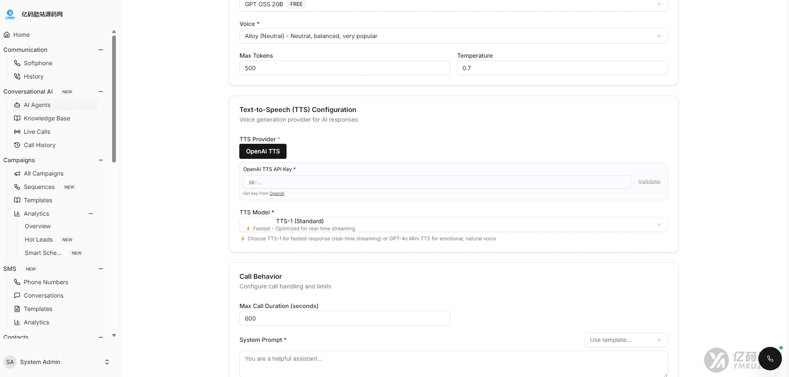Select the AI Agents sidebar icon
Screen dimensions: 789x377
(17, 105)
